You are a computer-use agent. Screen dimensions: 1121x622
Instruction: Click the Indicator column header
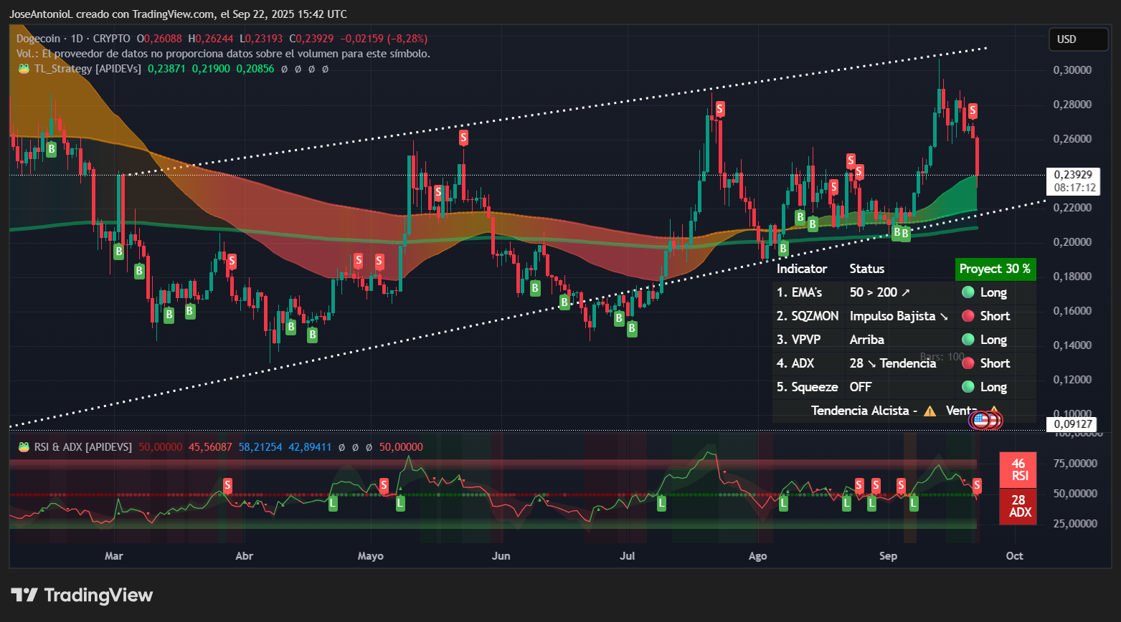pyautogui.click(x=802, y=269)
